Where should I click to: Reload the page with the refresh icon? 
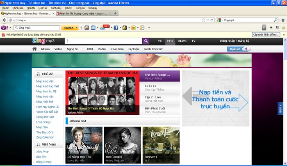click(212, 20)
